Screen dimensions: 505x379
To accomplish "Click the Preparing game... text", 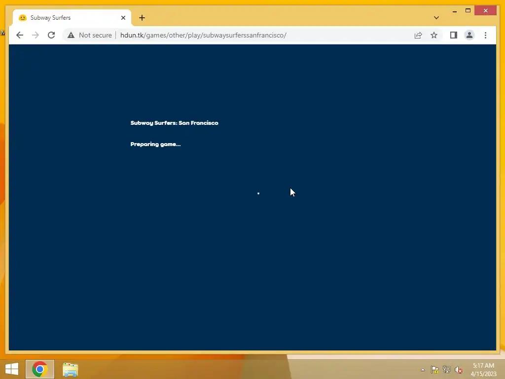I will 155,144.
